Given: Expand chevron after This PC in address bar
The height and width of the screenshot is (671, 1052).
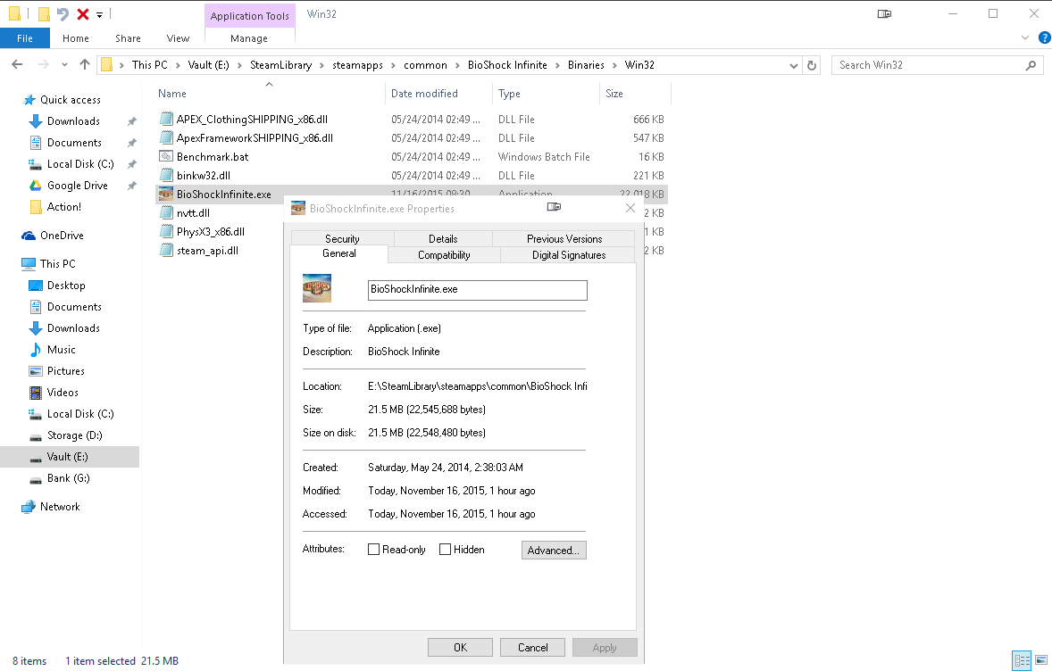Looking at the screenshot, I should 178,65.
